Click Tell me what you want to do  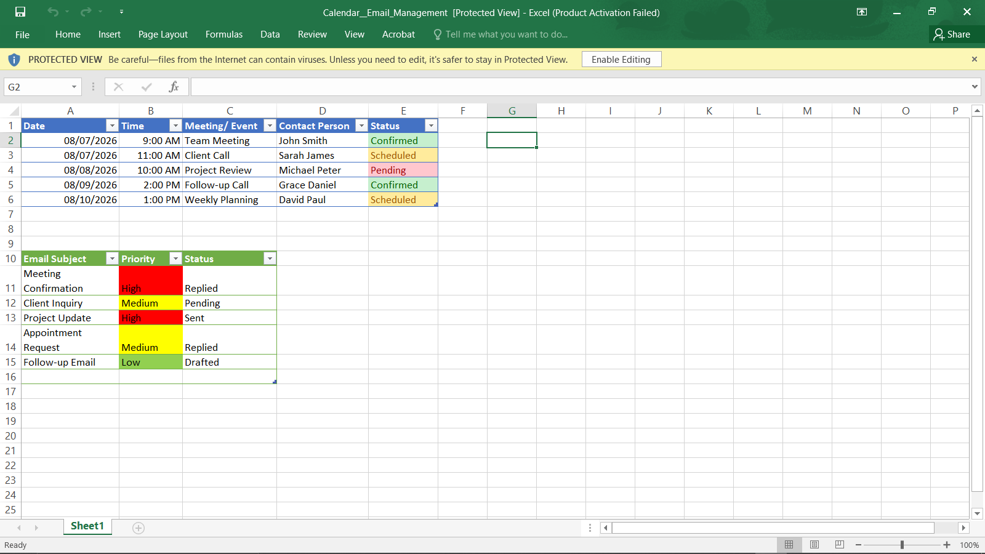(501, 34)
